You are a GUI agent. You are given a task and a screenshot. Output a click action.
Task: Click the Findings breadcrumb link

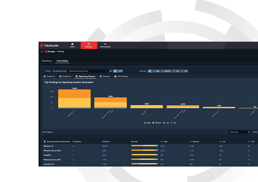tap(61, 52)
